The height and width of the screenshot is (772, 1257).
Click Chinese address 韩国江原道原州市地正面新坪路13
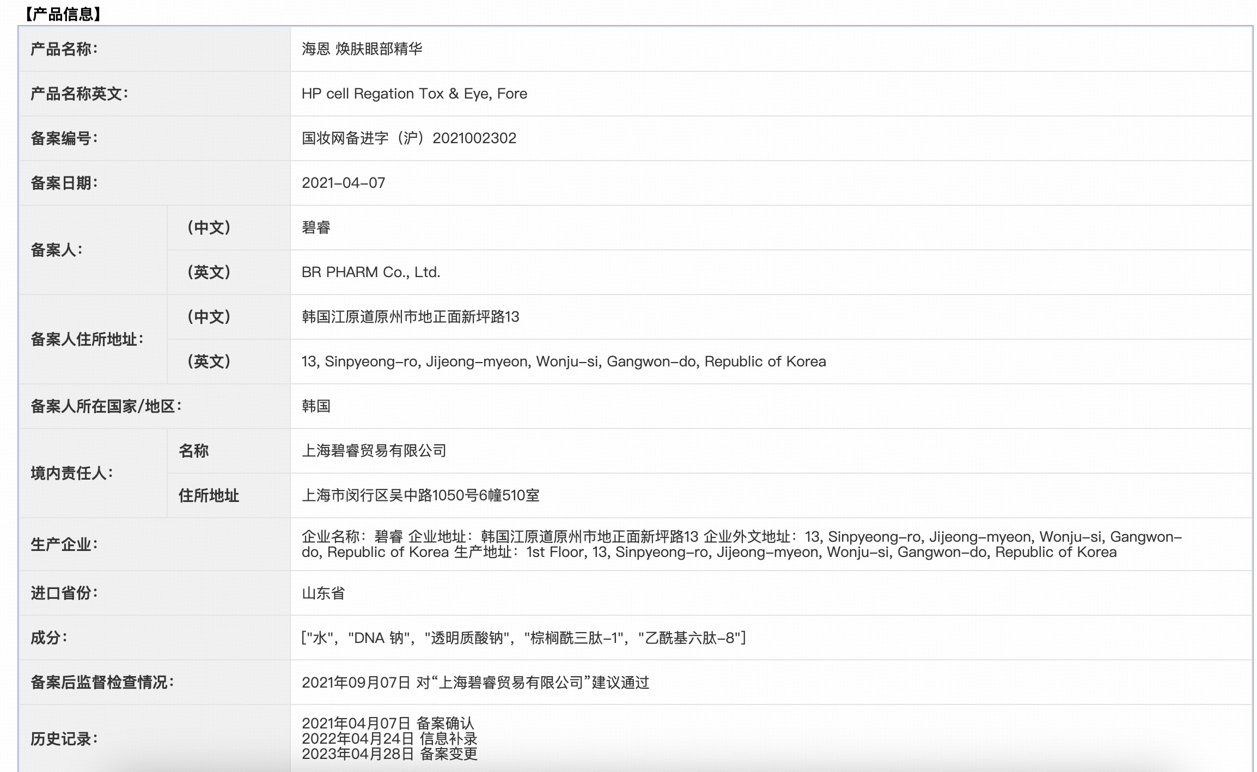point(410,317)
